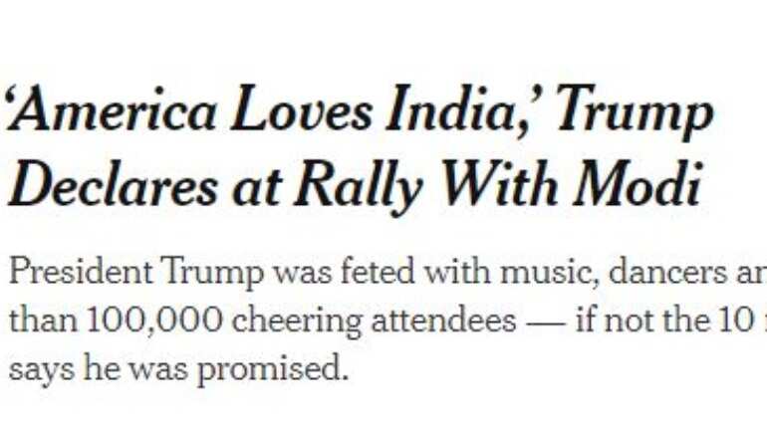The image size is (767, 428).
Task: Select the word 'America' in the headline
Action: coord(112,109)
